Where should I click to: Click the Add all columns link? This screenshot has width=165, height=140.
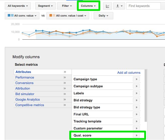[129, 73]
